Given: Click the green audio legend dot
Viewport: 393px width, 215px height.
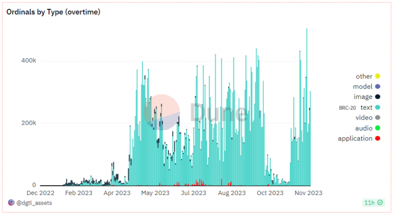Looking at the screenshot, I should (378, 128).
